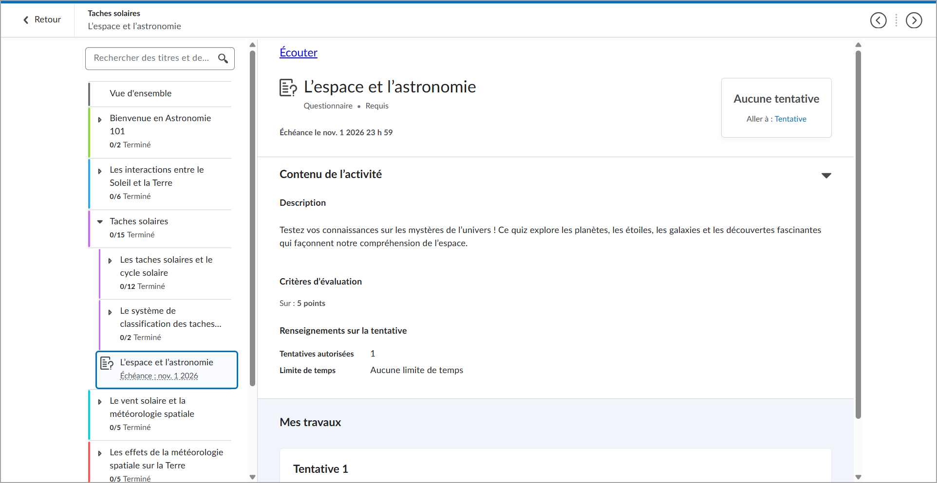Click the sidebar scrollbar down arrow
Viewport: 937px width, 483px height.
[x=252, y=477]
